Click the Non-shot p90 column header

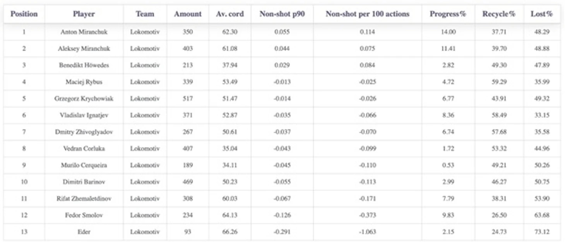[x=282, y=14]
